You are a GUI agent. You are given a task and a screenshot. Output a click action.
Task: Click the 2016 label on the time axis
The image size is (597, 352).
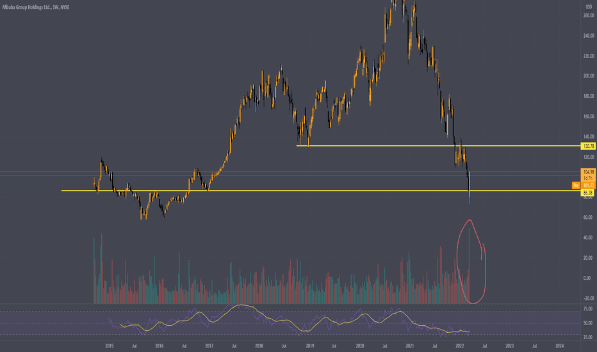pyautogui.click(x=159, y=346)
